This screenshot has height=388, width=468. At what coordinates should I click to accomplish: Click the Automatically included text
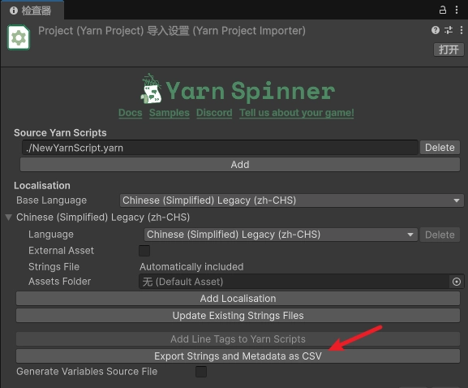[x=191, y=267]
